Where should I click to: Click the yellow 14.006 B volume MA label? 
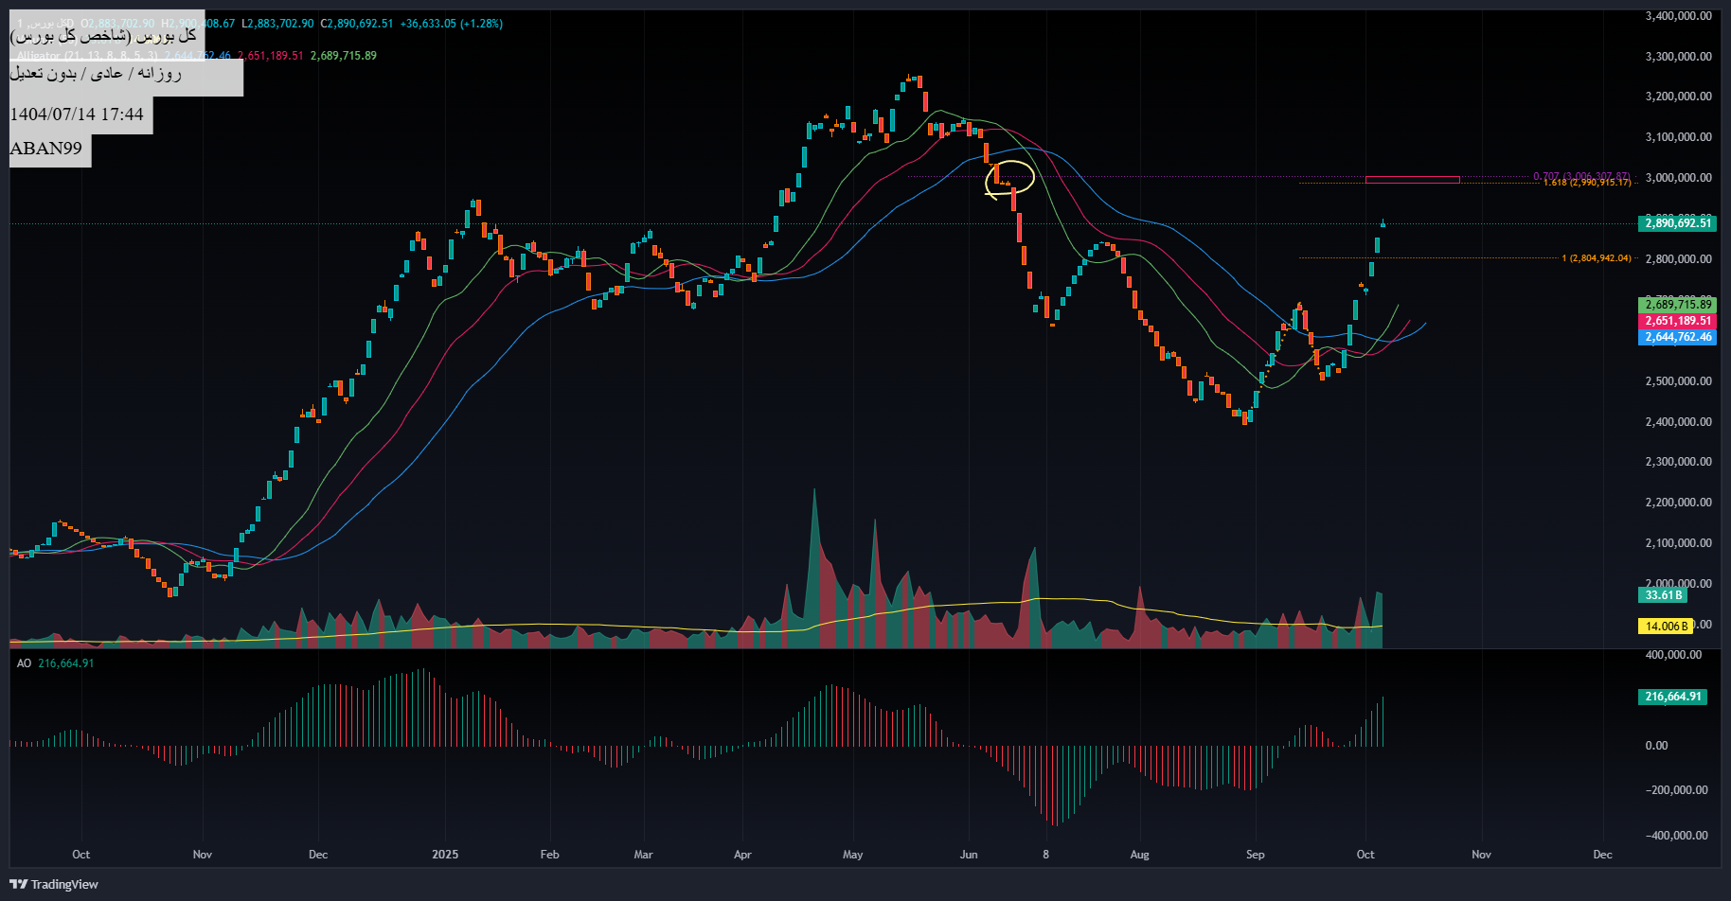click(x=1666, y=627)
